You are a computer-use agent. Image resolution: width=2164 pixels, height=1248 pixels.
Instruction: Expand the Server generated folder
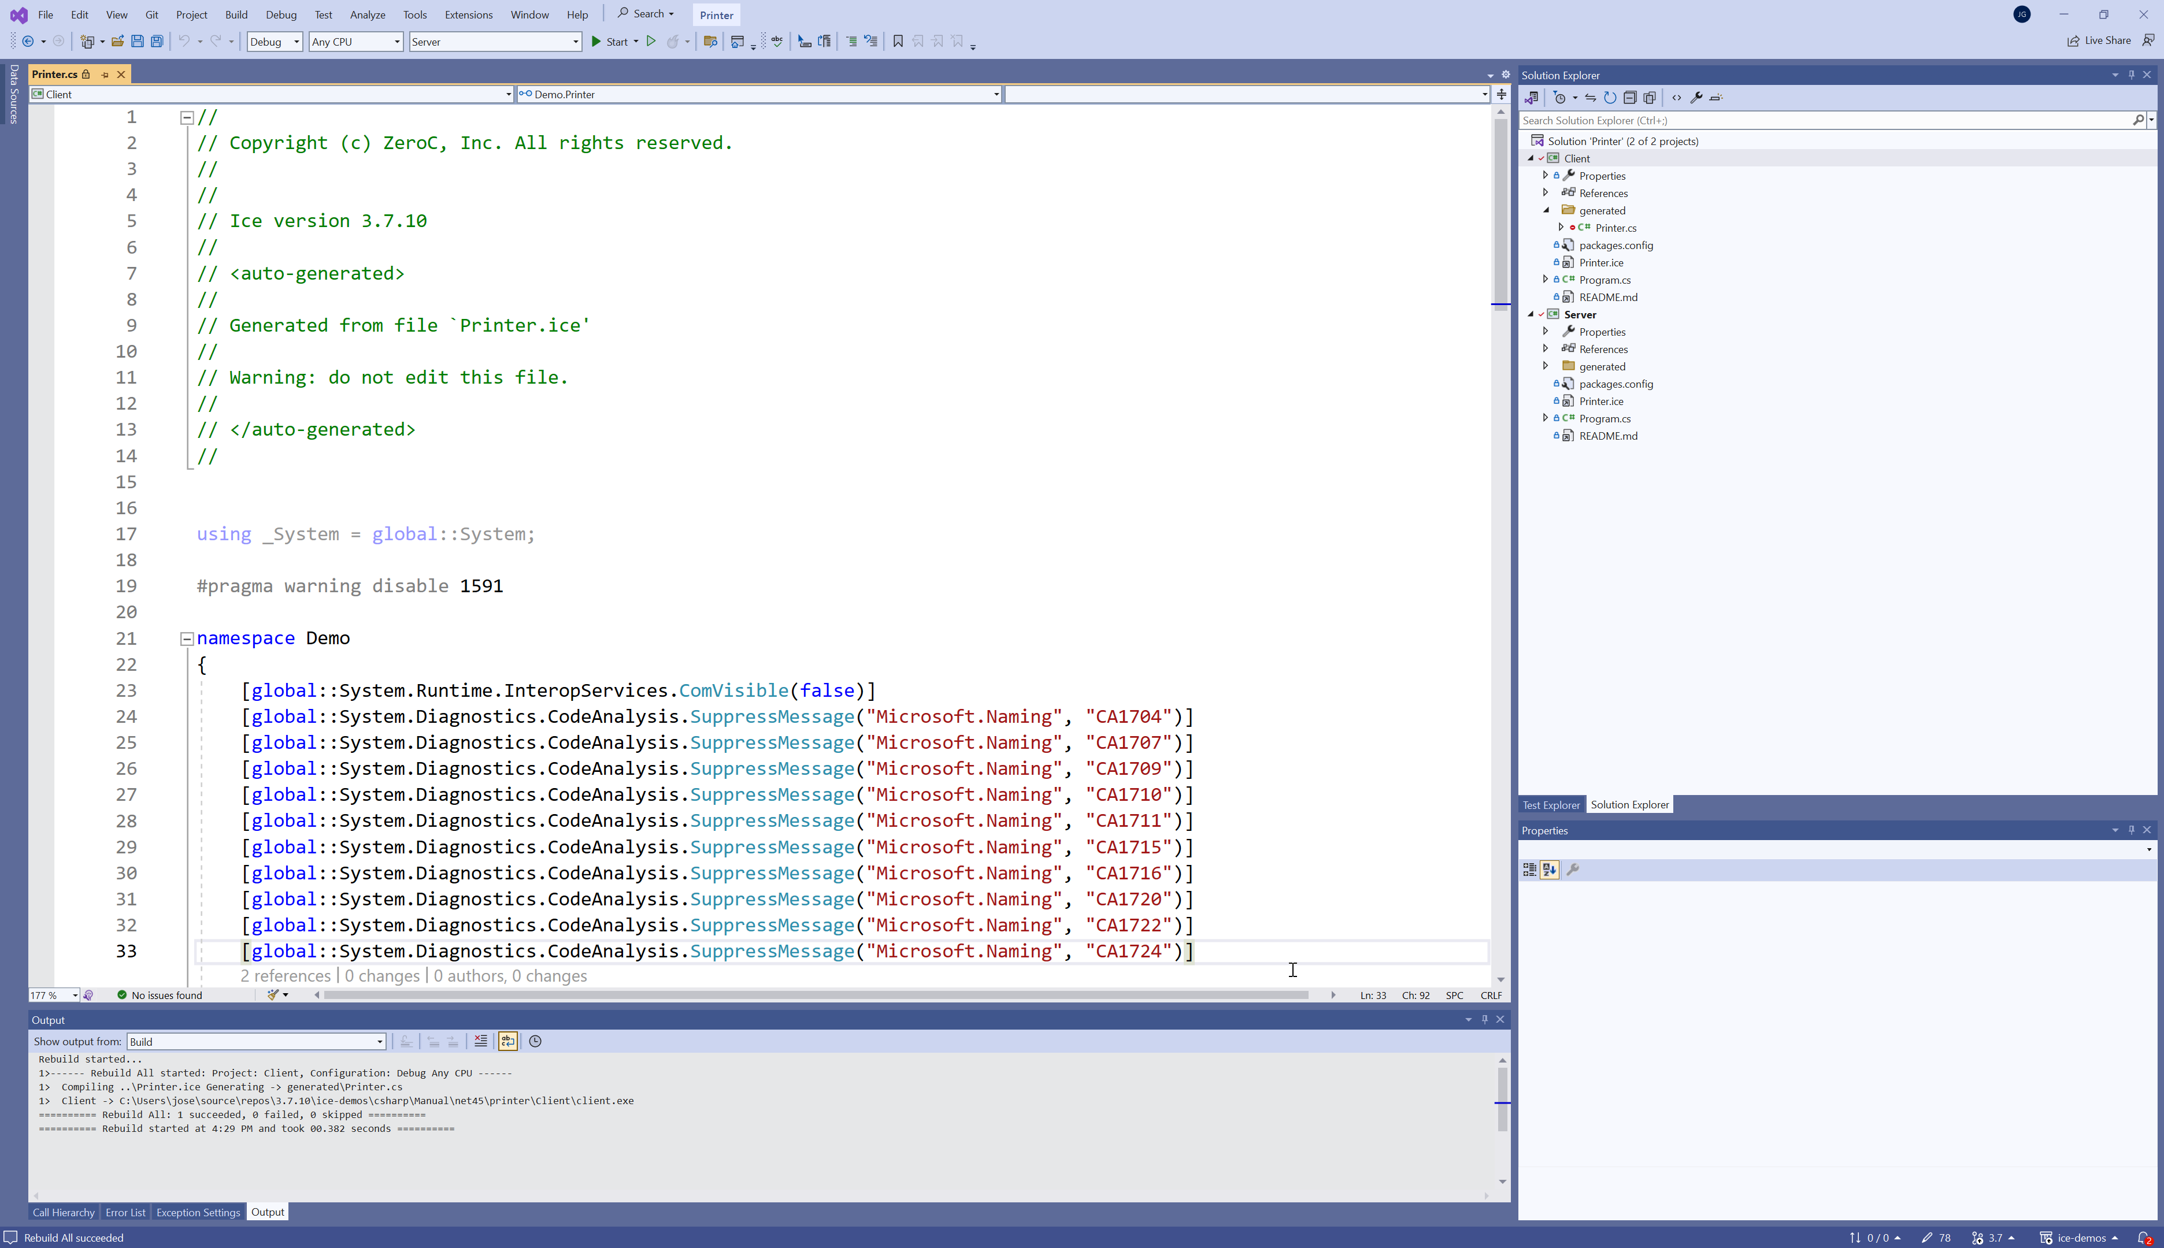1546,366
